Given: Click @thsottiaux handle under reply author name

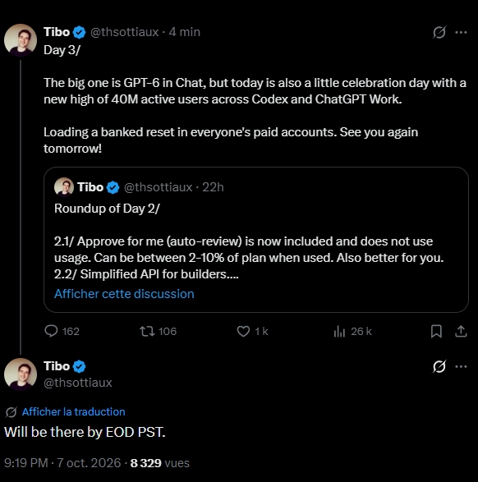Looking at the screenshot, I should point(78,383).
